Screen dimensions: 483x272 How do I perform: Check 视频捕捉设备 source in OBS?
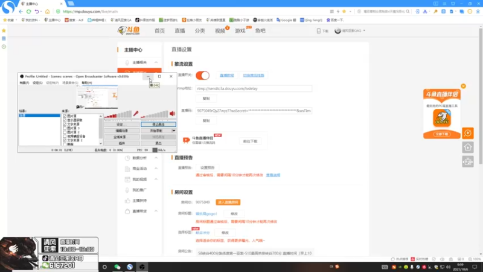(x=65, y=136)
